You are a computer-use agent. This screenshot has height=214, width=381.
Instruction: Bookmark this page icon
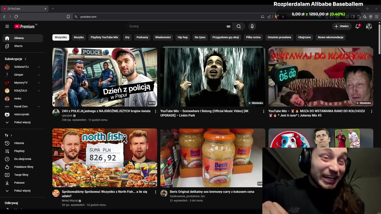pos(68,17)
